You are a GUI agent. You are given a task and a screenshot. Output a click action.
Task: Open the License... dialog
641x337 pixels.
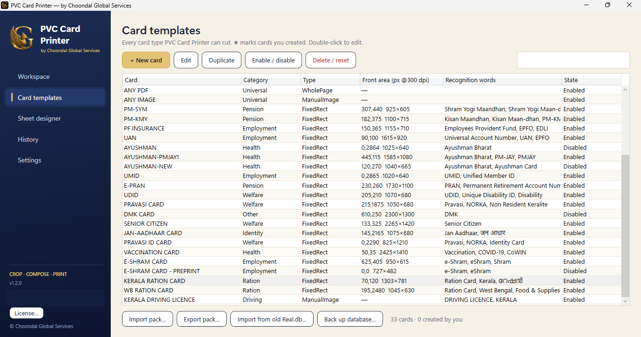[x=26, y=313]
